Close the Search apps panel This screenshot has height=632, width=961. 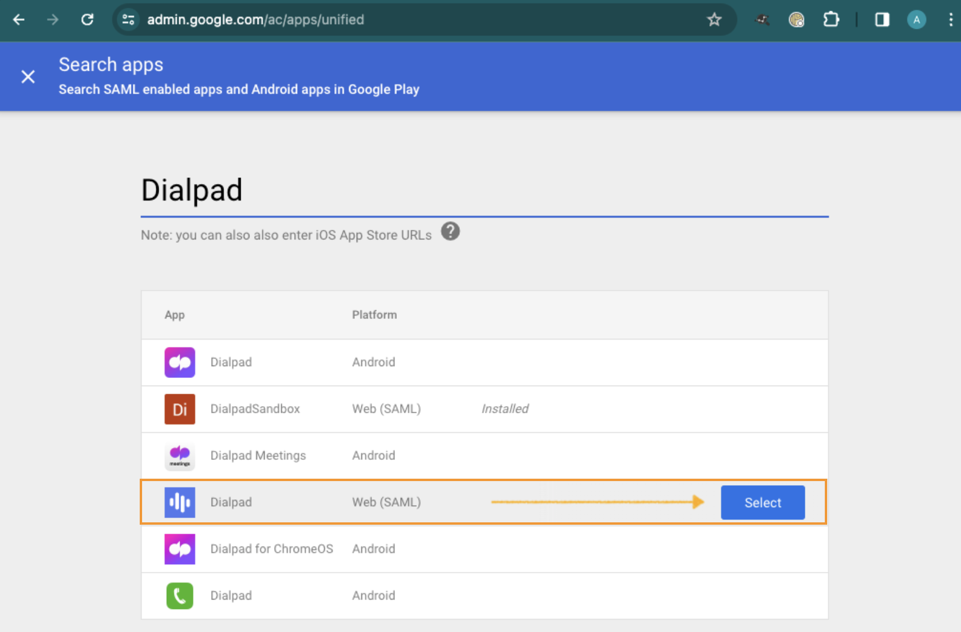pyautogui.click(x=28, y=77)
